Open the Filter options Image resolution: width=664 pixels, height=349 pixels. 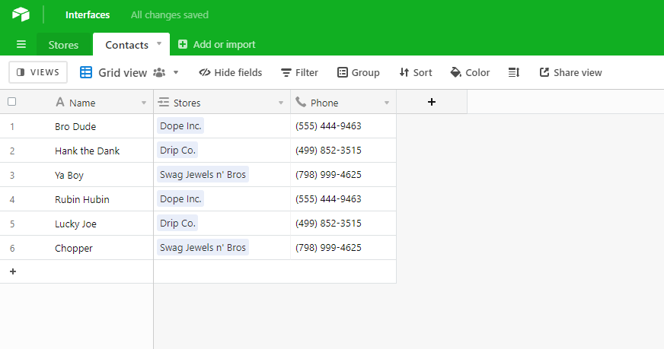pos(300,72)
